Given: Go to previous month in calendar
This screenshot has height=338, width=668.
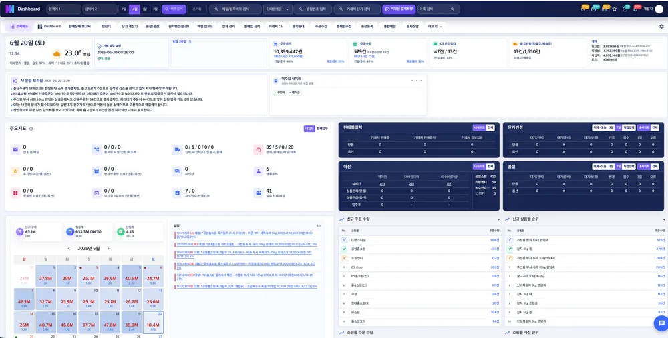Looking at the screenshot, I should click(x=69, y=248).
